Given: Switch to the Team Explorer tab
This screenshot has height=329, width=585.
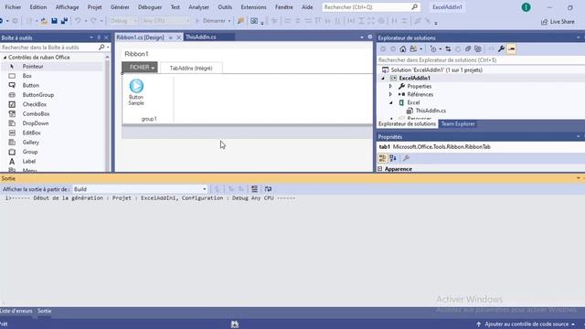Looking at the screenshot, I should [x=458, y=124].
